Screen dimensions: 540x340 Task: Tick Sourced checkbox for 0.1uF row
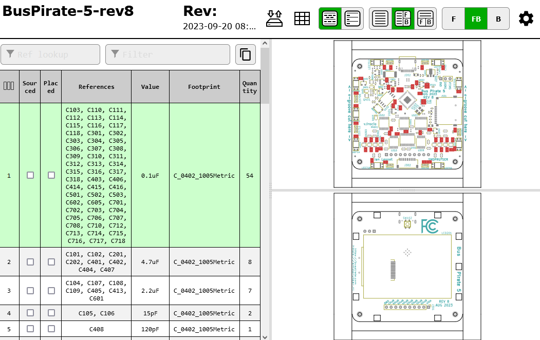[x=30, y=175]
